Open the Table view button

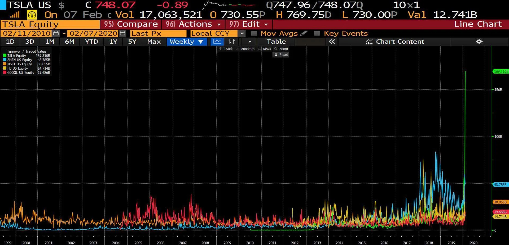coord(276,42)
